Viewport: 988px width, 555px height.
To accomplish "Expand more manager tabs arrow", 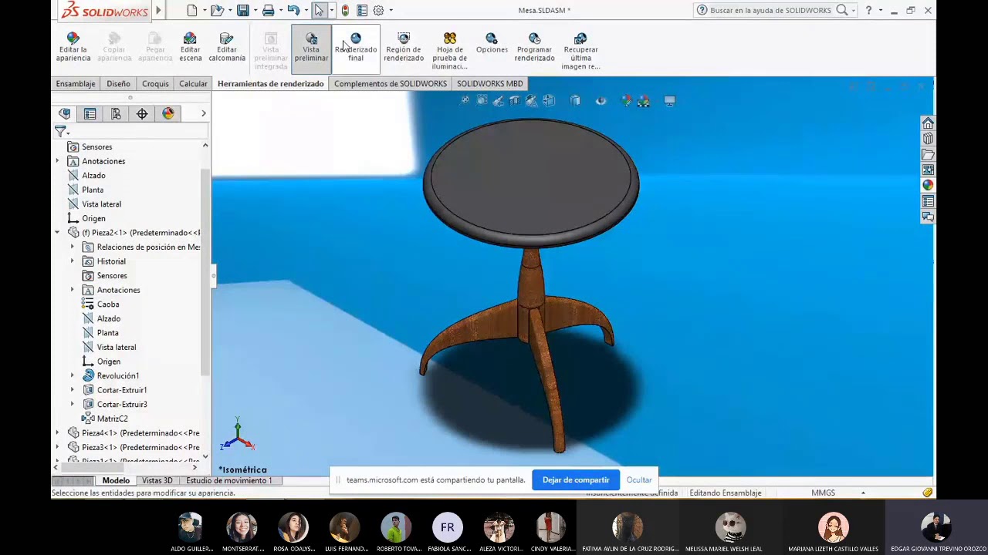I will 203,114.
